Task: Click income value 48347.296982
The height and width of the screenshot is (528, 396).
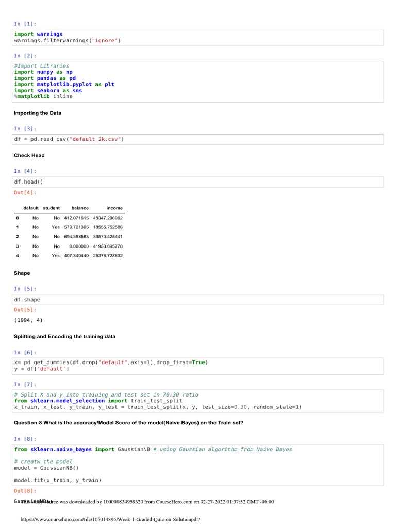Action: (x=108, y=218)
